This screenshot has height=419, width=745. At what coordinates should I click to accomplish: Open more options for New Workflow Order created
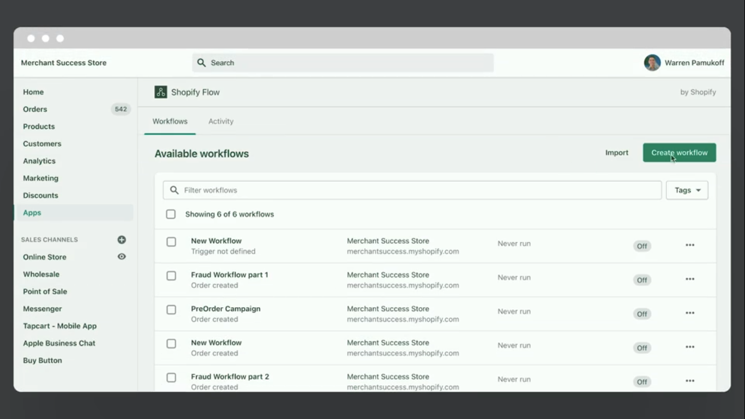tap(690, 346)
